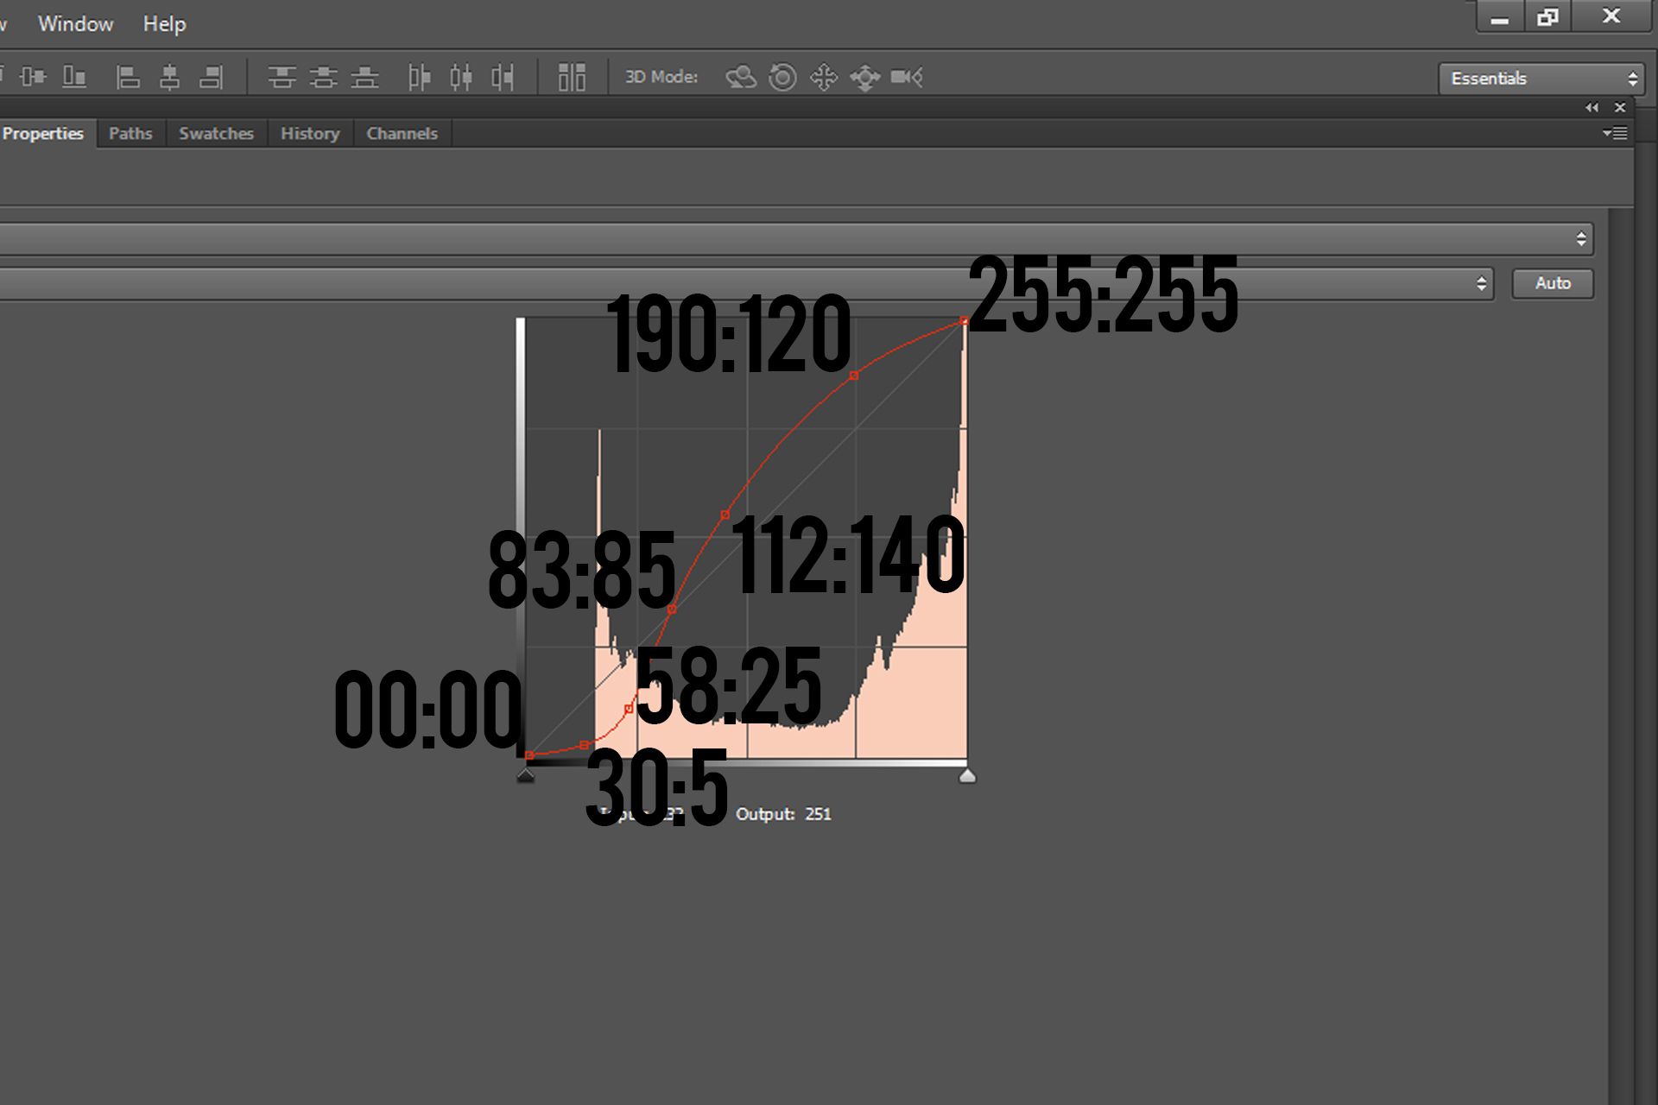Select the 3D roll object tool
Viewport: 1658px width, 1105px height.
click(x=782, y=78)
